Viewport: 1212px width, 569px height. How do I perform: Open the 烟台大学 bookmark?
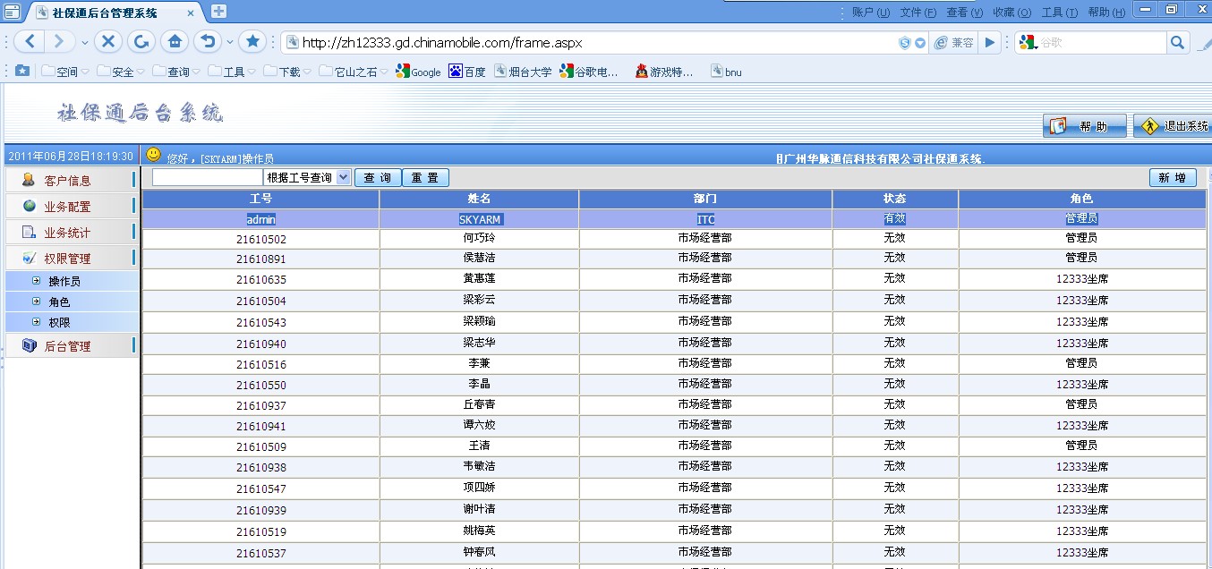pos(523,72)
